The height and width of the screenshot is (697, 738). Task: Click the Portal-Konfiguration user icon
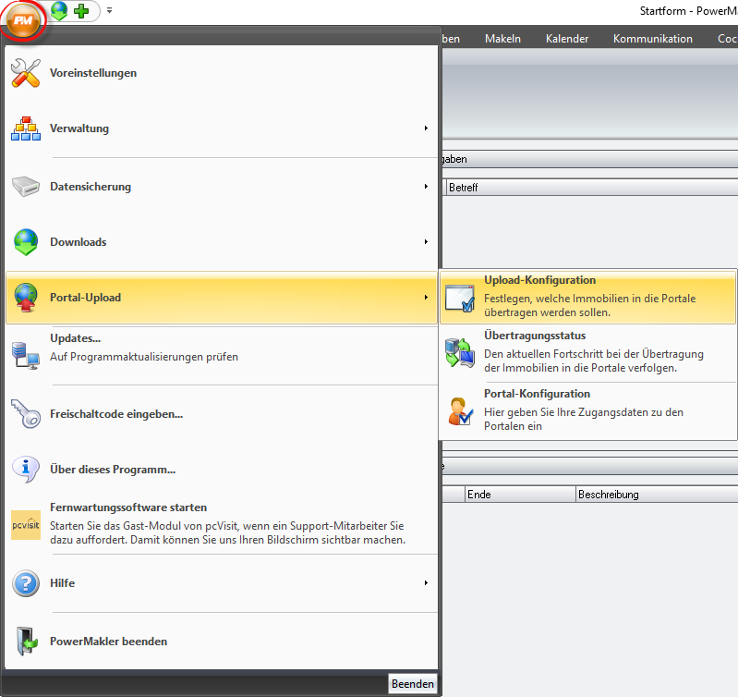[459, 411]
